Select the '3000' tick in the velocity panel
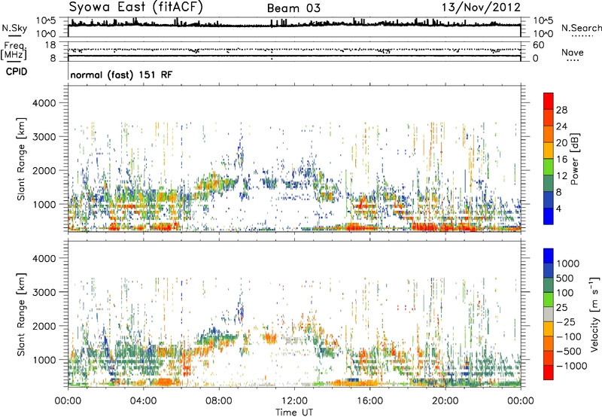The image size is (602, 417). (44, 292)
